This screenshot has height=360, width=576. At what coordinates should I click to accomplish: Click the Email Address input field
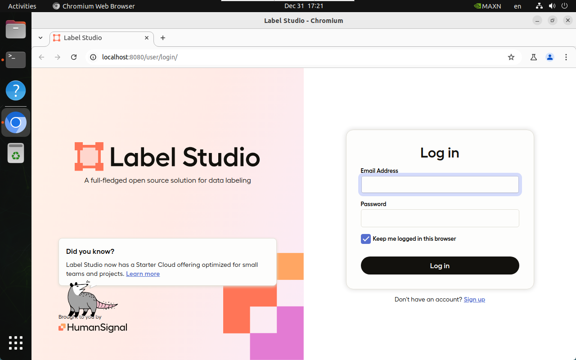coord(440,184)
